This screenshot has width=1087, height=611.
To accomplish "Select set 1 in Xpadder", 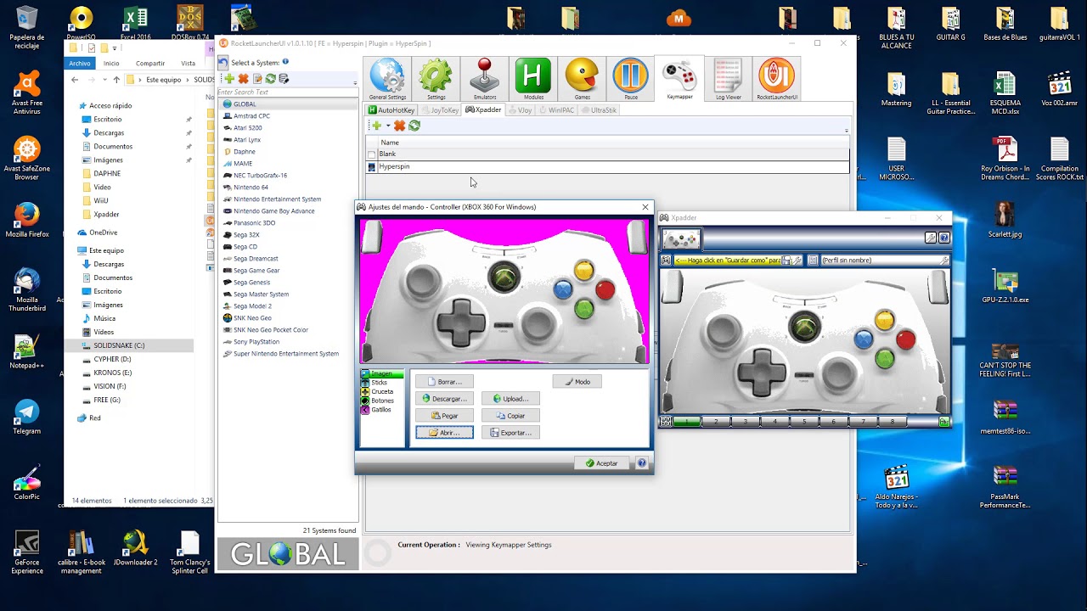I will click(687, 422).
